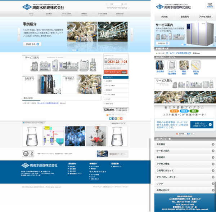The height and width of the screenshot is (212, 216).
Task: Open the ホーム Home desktop nav item
Action: point(31,14)
